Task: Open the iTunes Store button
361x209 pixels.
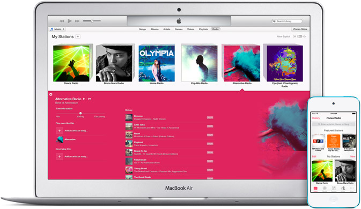Action: (x=300, y=29)
